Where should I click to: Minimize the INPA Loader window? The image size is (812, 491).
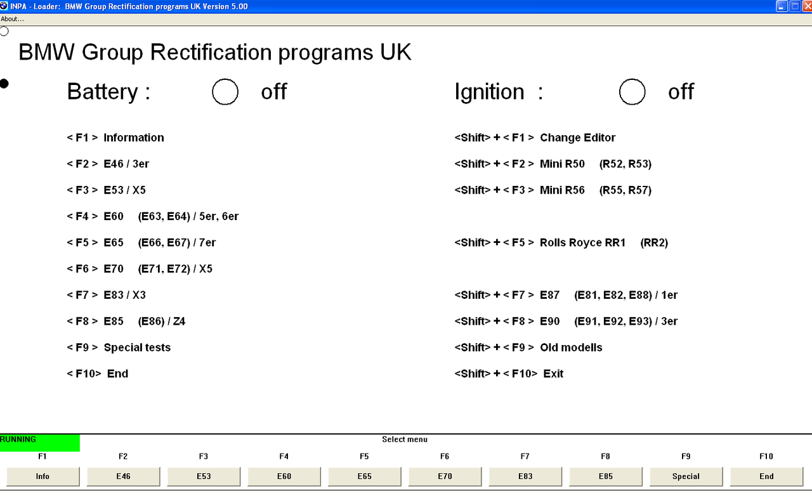[782, 6]
